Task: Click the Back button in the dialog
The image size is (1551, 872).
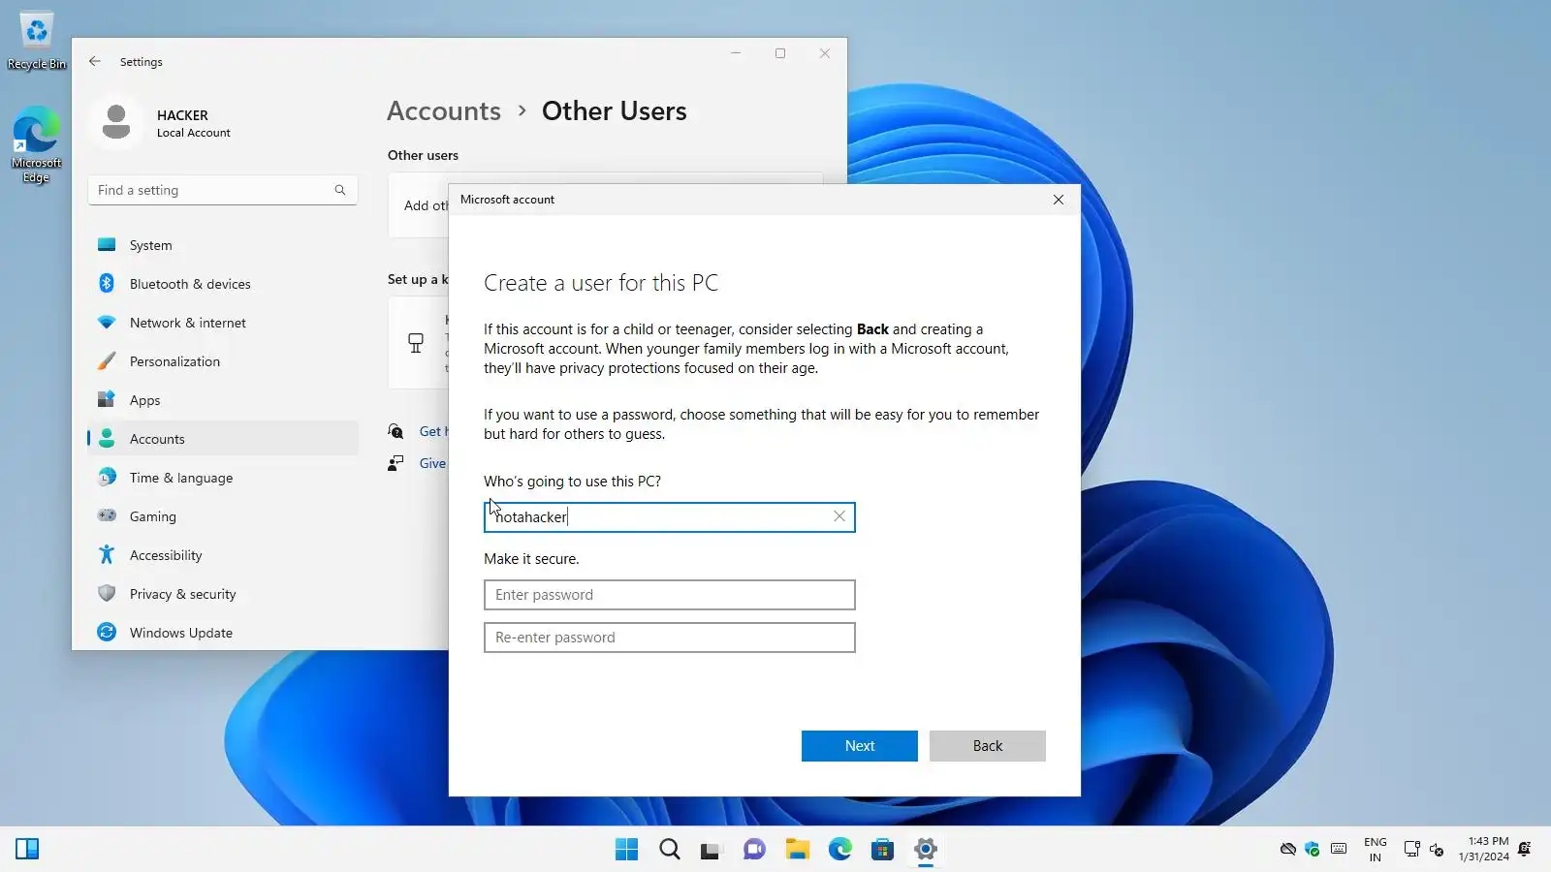Action: (987, 746)
